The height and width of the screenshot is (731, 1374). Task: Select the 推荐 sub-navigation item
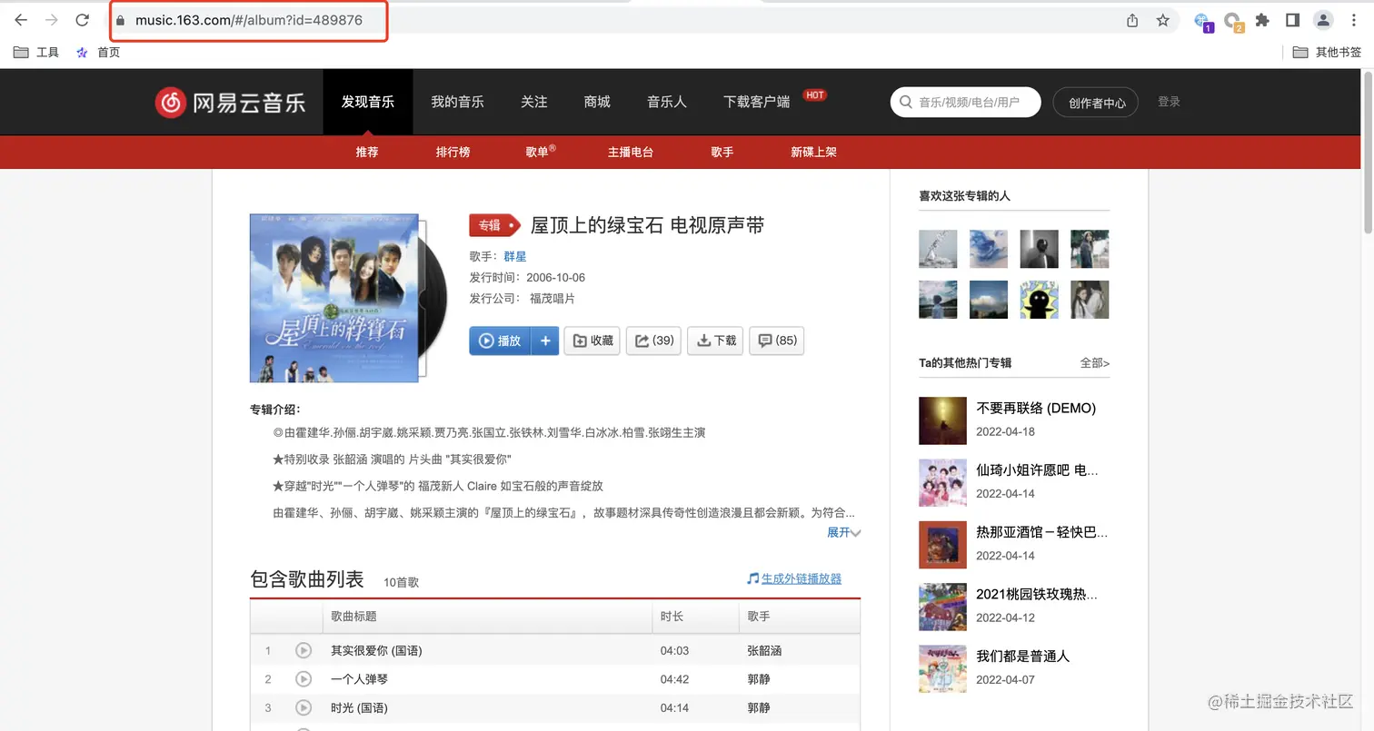point(367,152)
